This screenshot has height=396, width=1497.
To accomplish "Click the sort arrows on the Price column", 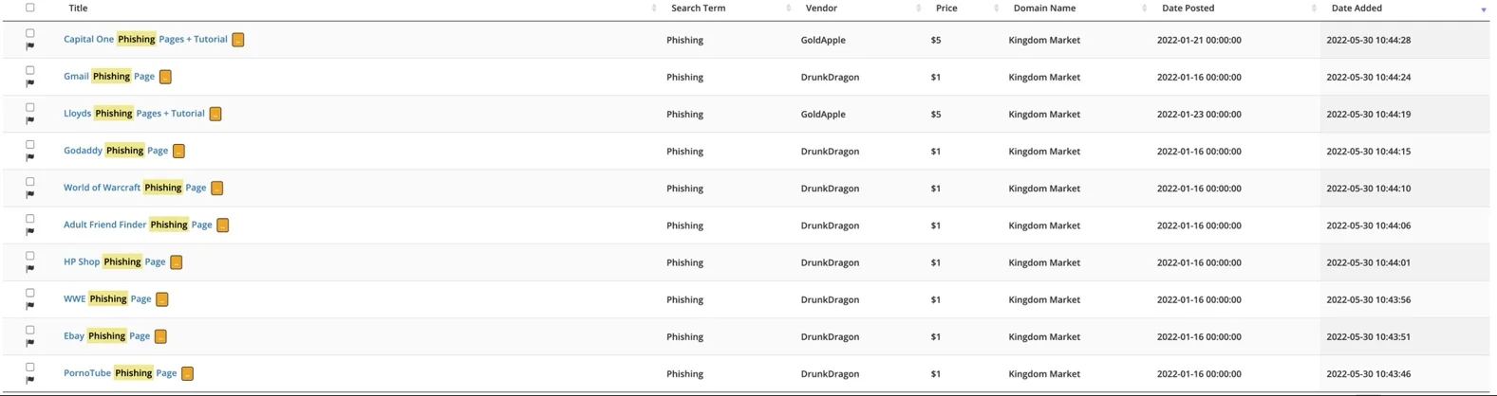I will click(x=996, y=9).
